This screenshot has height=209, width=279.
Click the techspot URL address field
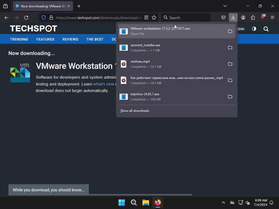click(98, 18)
